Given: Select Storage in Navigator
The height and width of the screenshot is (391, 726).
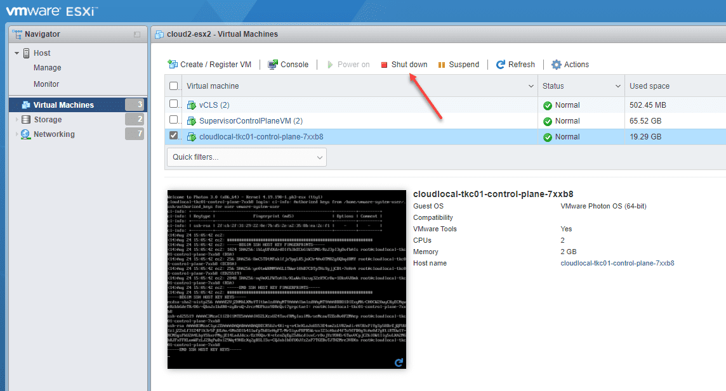Looking at the screenshot, I should pos(48,120).
